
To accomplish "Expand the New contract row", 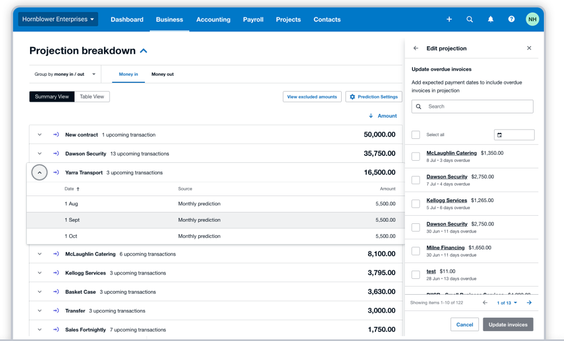I will click(40, 135).
